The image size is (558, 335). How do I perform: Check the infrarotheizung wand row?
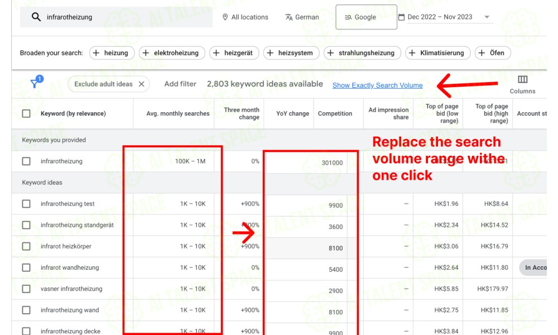26,310
